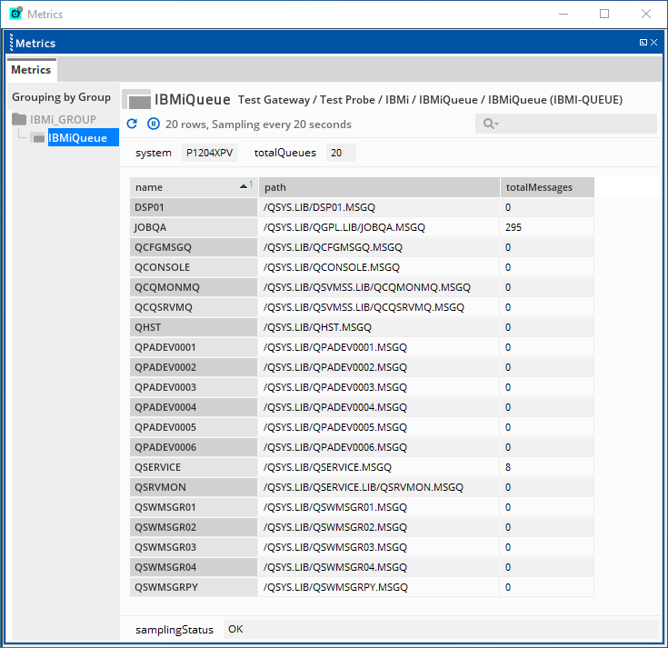Image resolution: width=668 pixels, height=648 pixels.
Task: Open the search filter dropdown arrow
Action: [498, 125]
